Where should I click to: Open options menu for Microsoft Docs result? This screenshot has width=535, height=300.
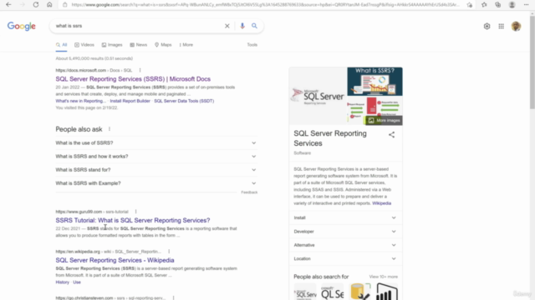pos(140,70)
